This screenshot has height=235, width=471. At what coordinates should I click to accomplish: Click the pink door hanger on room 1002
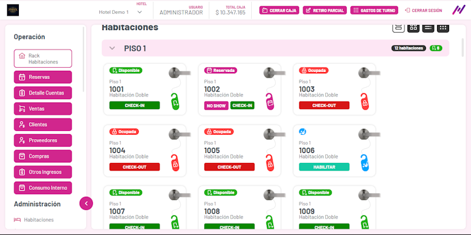(x=270, y=102)
